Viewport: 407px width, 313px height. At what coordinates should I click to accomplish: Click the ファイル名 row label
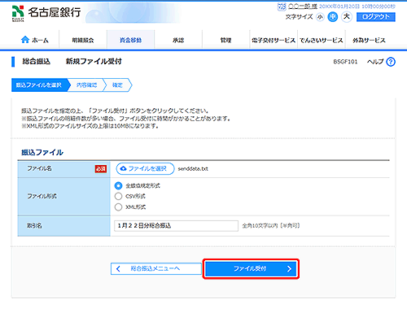(x=39, y=168)
